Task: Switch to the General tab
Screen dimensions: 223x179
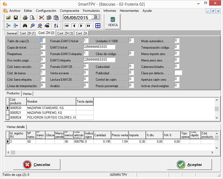Action: [12, 33]
